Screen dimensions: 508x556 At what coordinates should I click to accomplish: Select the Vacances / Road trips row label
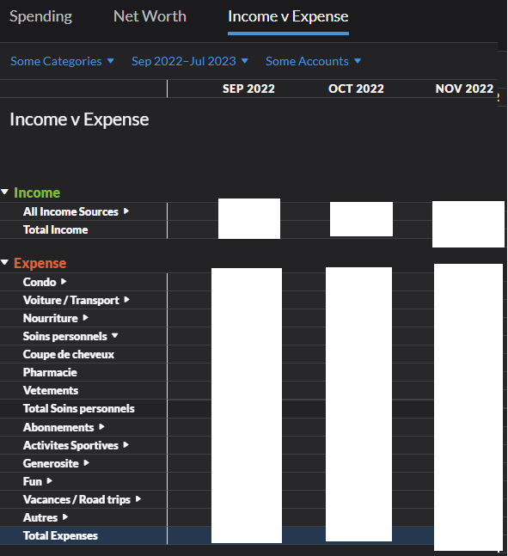pos(77,499)
